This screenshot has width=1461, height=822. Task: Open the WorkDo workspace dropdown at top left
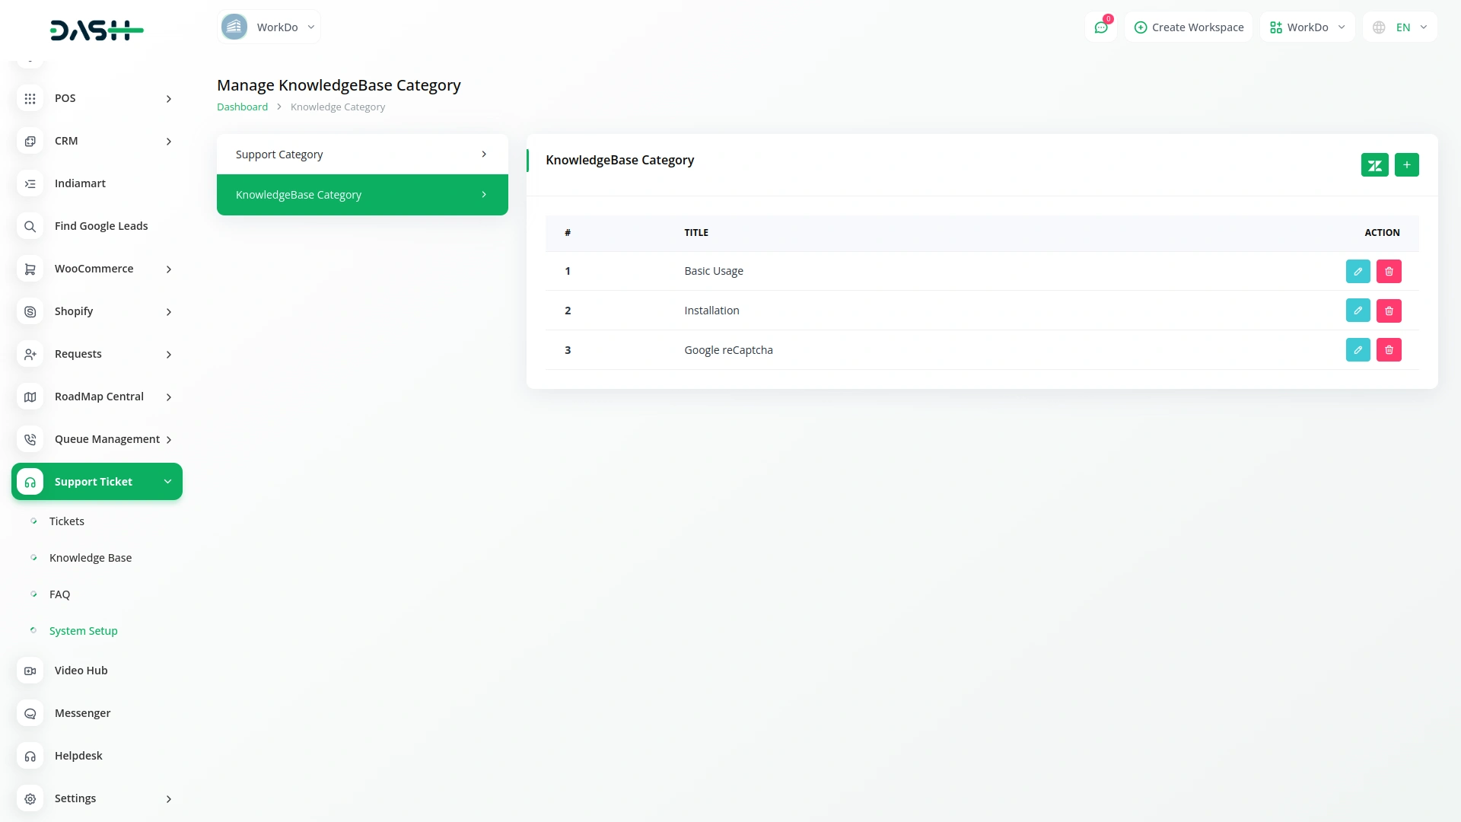point(268,27)
